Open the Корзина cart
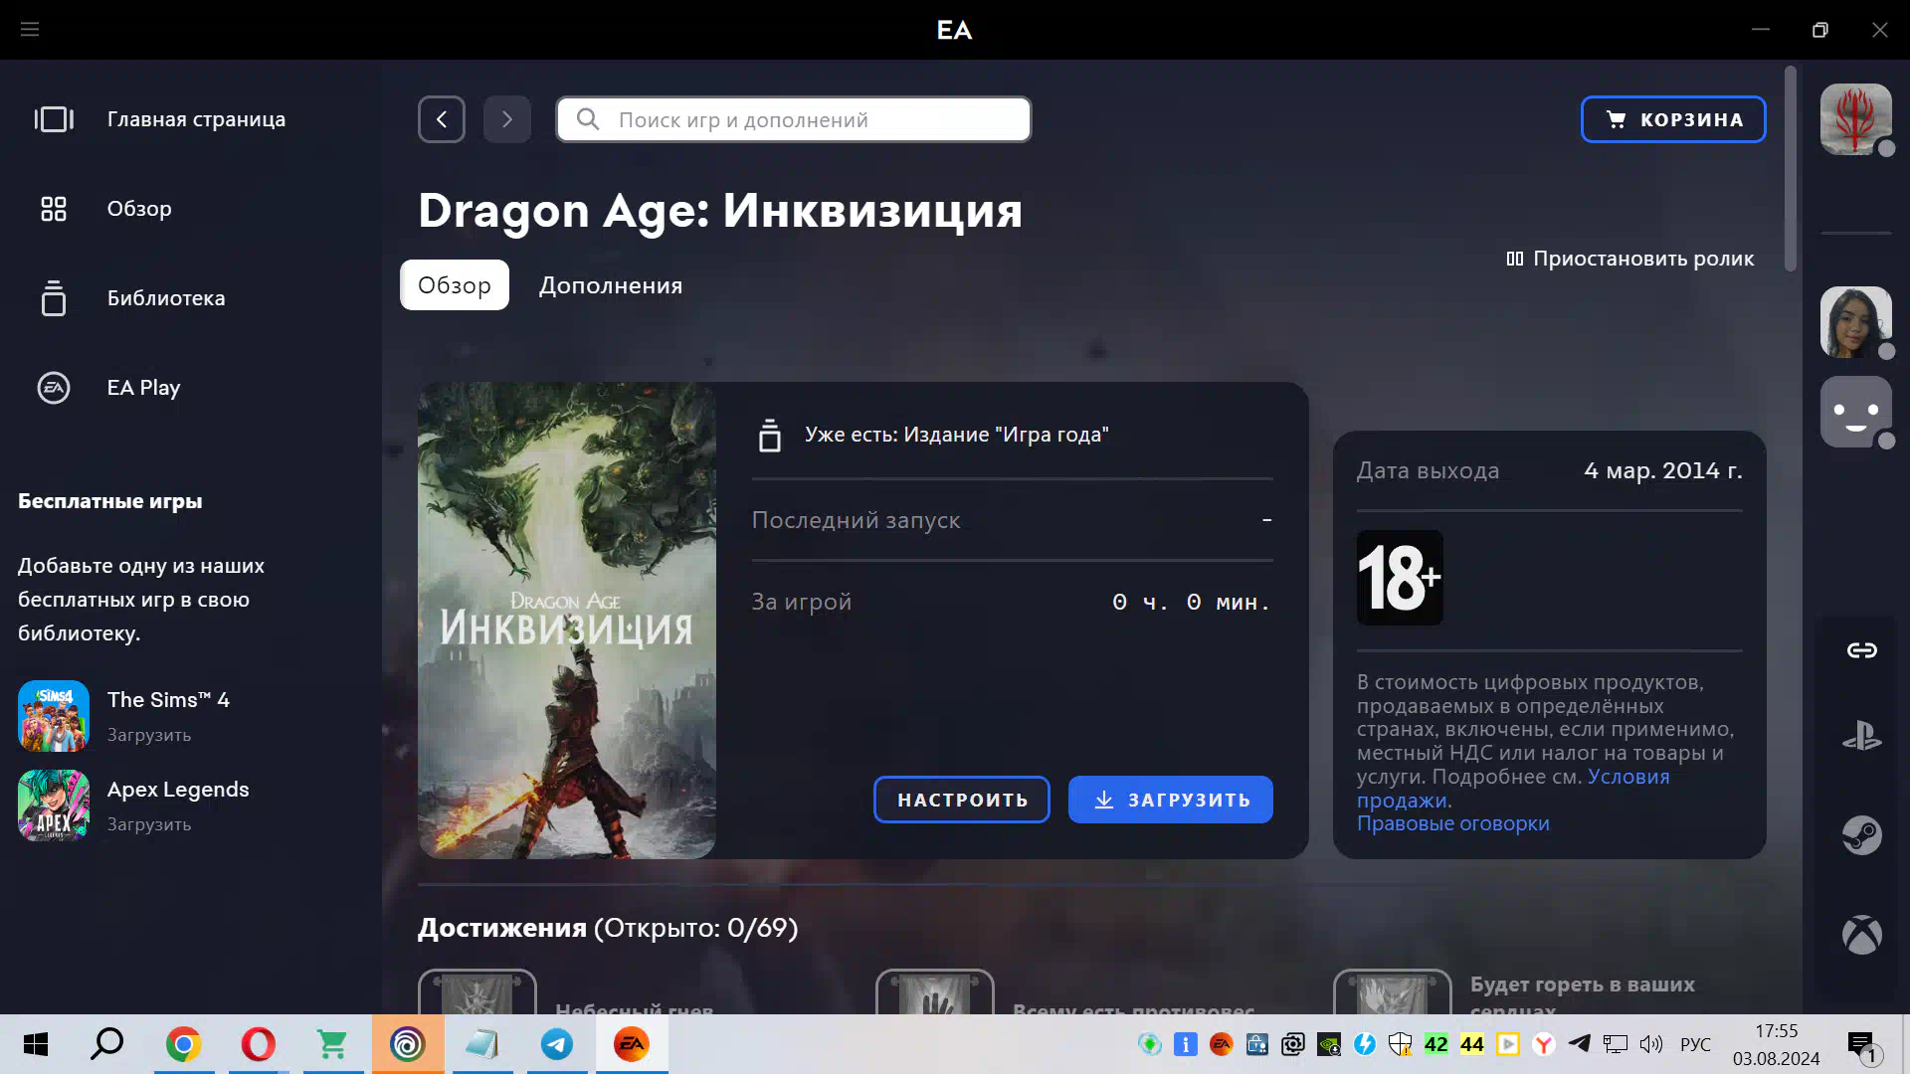This screenshot has height=1074, width=1910. tap(1673, 119)
